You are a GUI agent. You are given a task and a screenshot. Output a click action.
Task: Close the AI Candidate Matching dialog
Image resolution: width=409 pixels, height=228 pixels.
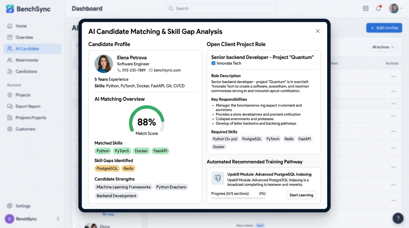(318, 31)
